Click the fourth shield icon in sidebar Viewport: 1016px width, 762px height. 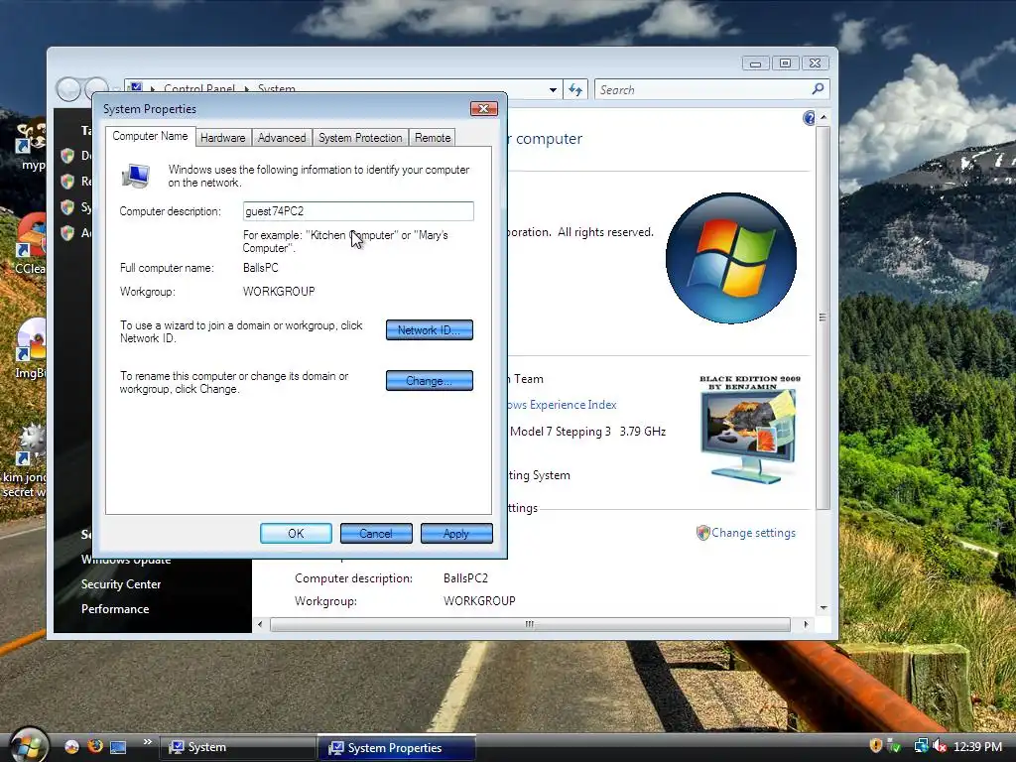67,232
